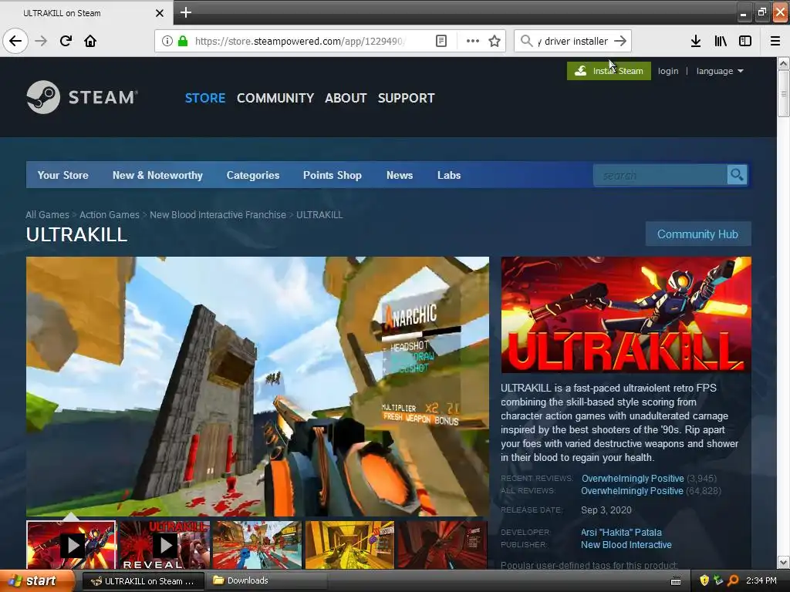
Task: Click the login link
Action: click(668, 71)
